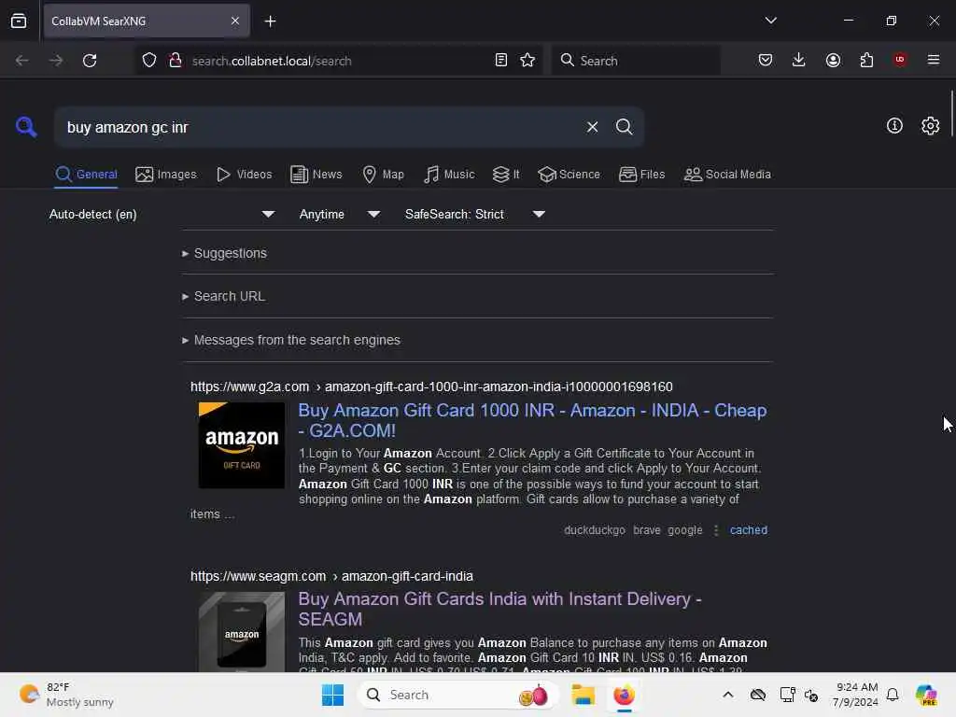Image resolution: width=956 pixels, height=717 pixels.
Task: Bookmark this page with star icon
Action: 528,60
